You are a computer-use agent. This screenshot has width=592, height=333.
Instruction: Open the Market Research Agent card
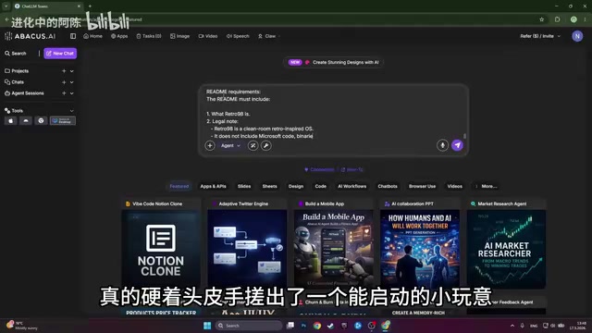point(506,243)
